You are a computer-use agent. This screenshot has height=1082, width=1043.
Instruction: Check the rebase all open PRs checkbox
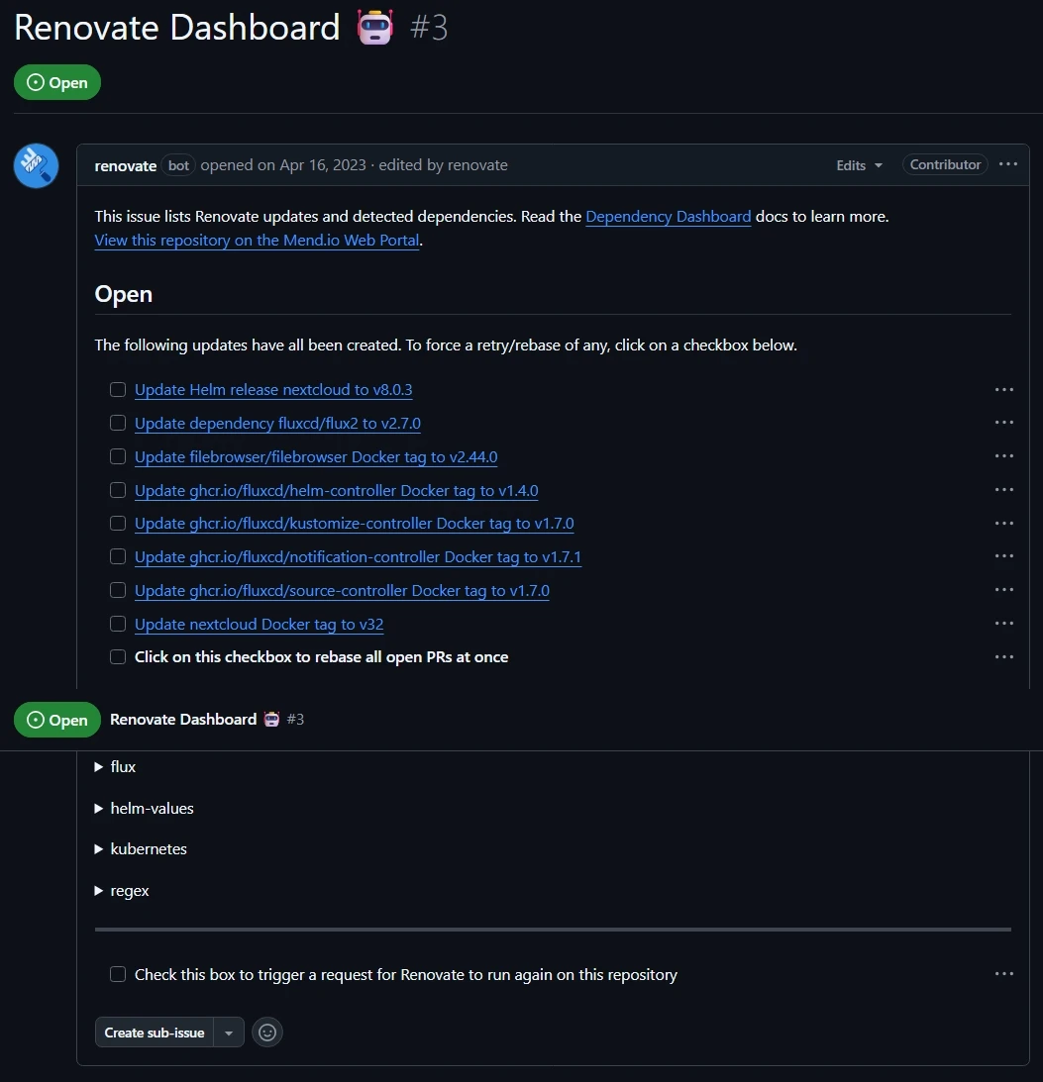118,657
